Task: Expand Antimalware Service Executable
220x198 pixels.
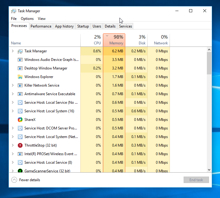Action: coord(13,94)
